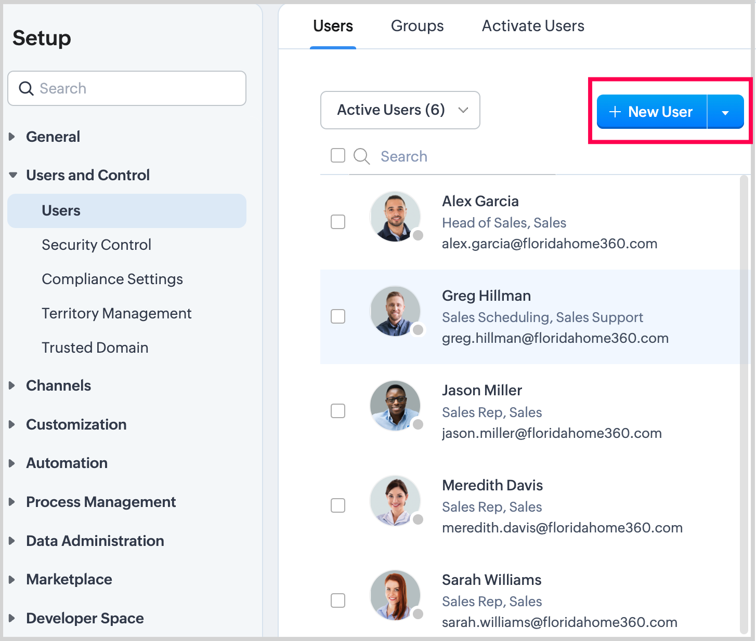Click the user list search magnifier icon

click(x=361, y=156)
